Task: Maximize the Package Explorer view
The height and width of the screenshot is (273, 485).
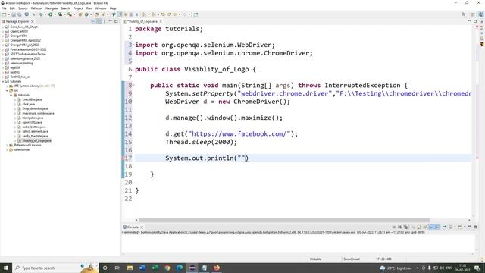Action: 116,21
